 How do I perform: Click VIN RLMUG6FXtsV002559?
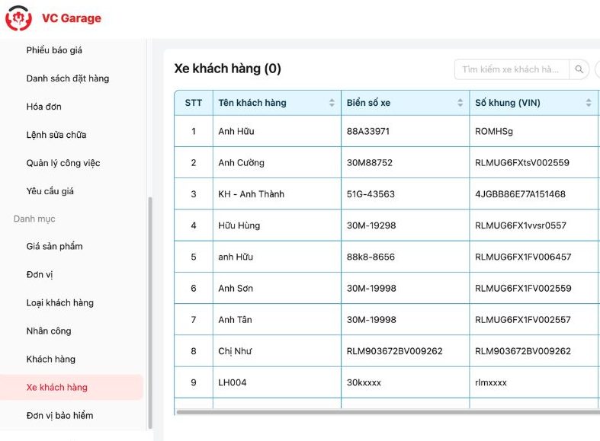point(522,163)
